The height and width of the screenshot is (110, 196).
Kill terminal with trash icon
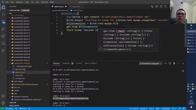[174, 63]
